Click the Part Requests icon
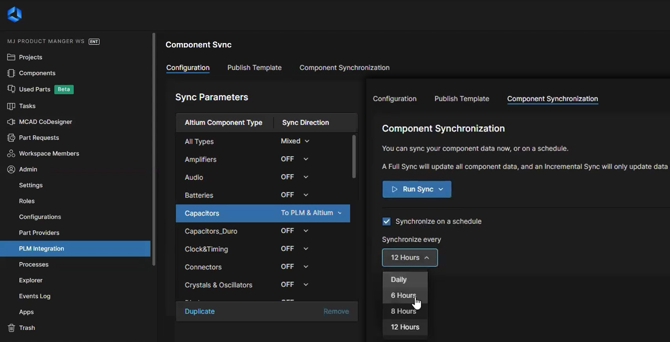The width and height of the screenshot is (670, 342). click(11, 137)
